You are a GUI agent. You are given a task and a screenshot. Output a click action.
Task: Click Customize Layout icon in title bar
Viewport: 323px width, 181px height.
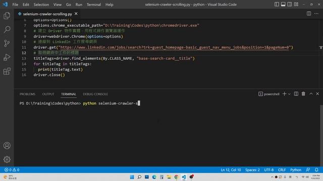(296, 5)
